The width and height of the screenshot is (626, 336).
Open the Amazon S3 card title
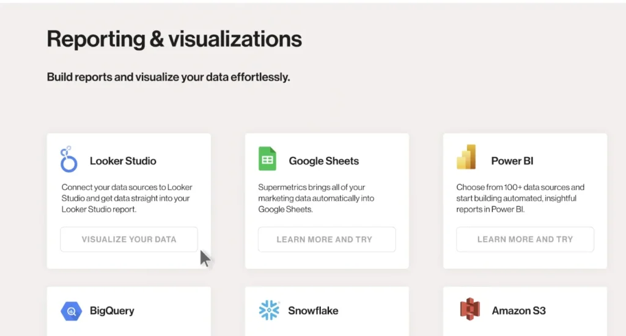[x=518, y=310]
